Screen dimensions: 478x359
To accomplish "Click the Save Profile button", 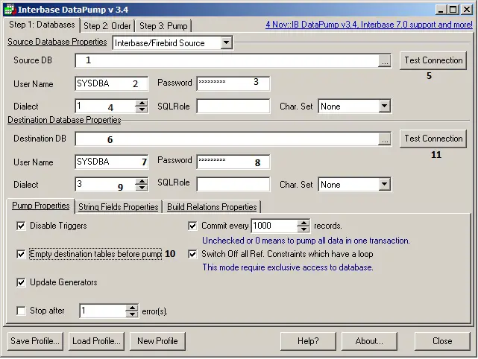I will (x=35, y=341).
